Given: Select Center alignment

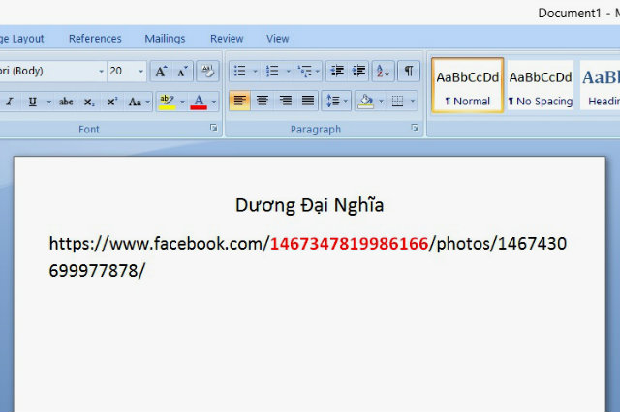Looking at the screenshot, I should click(263, 101).
